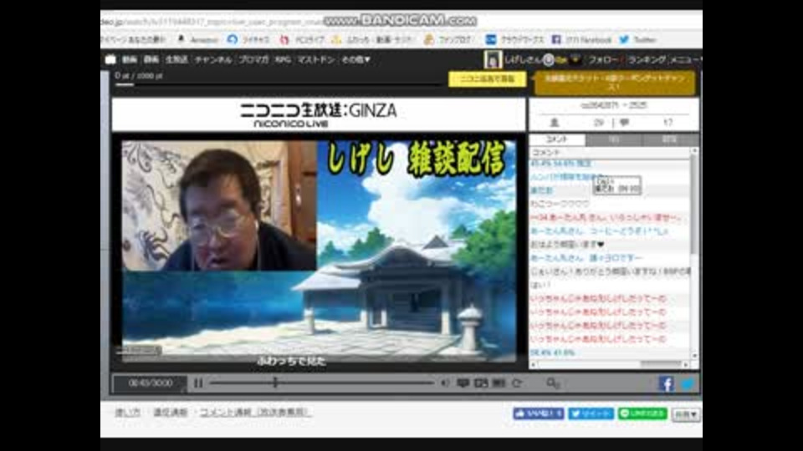This screenshot has height=451, width=803.
Task: Open player settings via key icon
Action: 553,383
